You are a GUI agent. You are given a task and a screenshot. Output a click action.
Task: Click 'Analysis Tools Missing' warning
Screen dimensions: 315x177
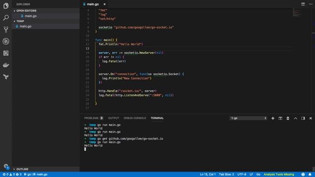[x=279, y=175]
